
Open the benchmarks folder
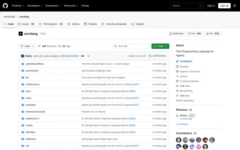tap(32, 71)
